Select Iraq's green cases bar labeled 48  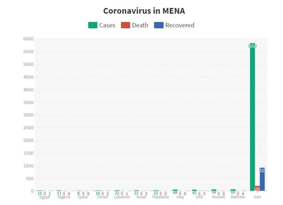pos(175,190)
